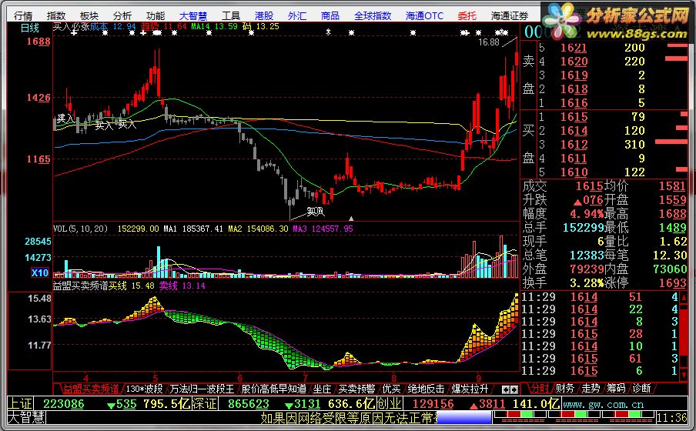
Task: Select buy level 3 price 1612
Action: (x=574, y=145)
